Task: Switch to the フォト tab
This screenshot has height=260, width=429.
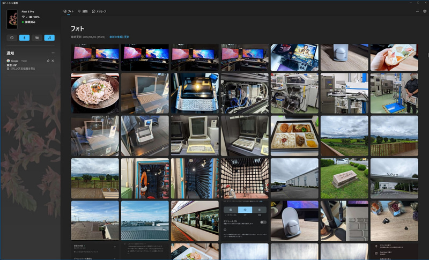Action: 69,11
